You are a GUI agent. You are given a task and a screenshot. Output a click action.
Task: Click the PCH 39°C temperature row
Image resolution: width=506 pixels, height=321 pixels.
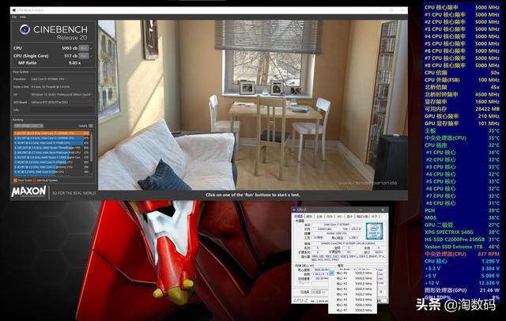(462, 210)
